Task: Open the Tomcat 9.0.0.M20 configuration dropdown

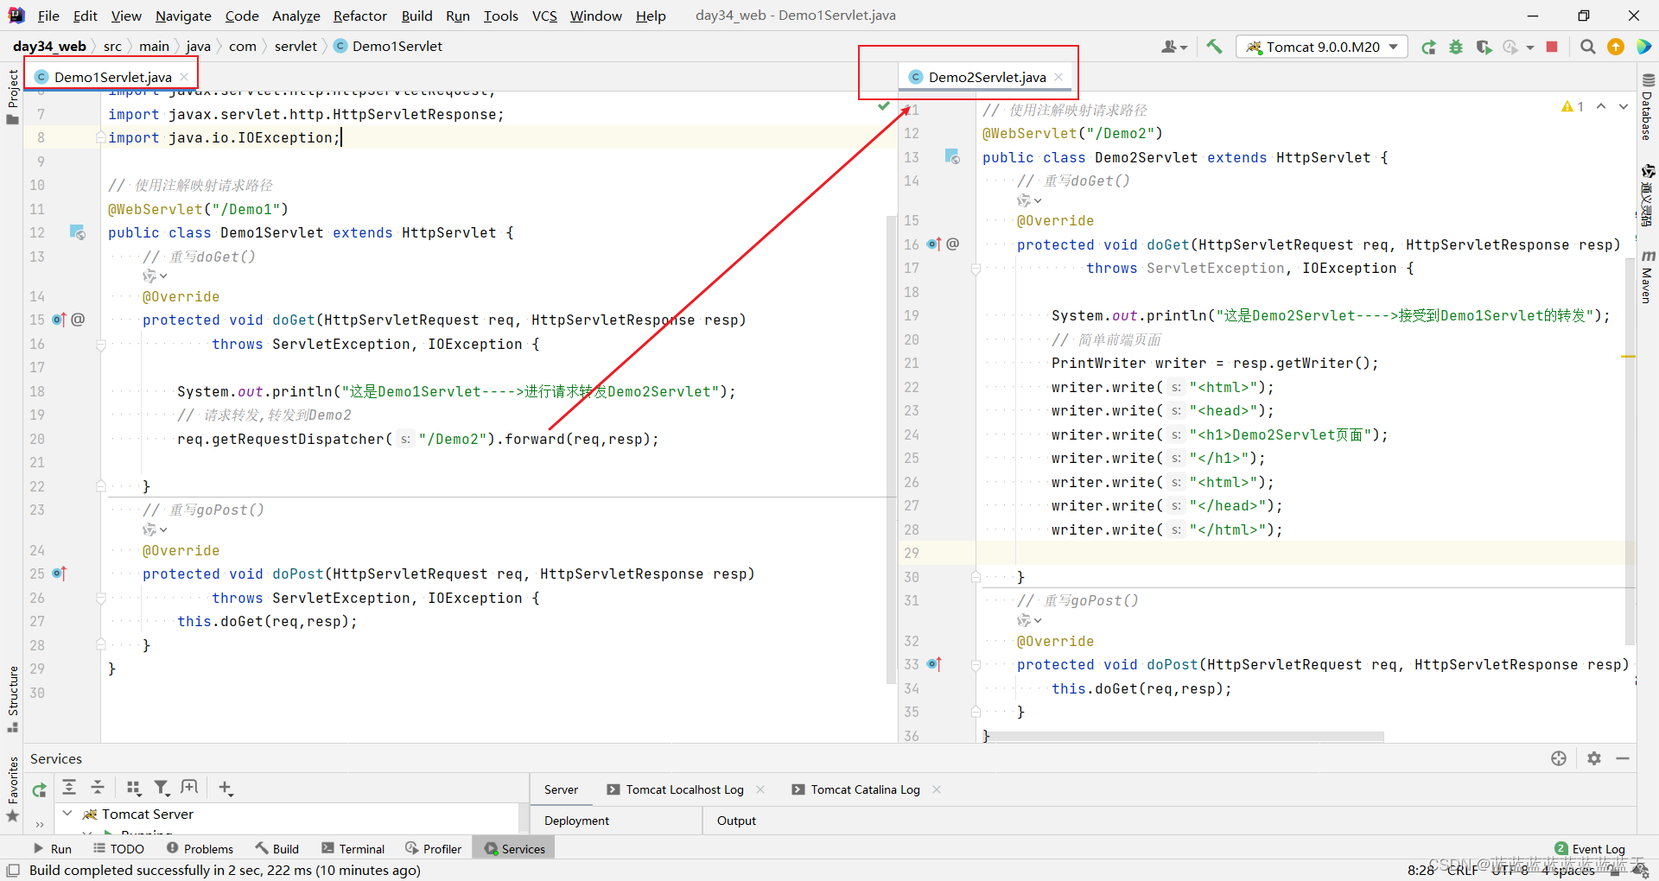Action: click(1391, 47)
